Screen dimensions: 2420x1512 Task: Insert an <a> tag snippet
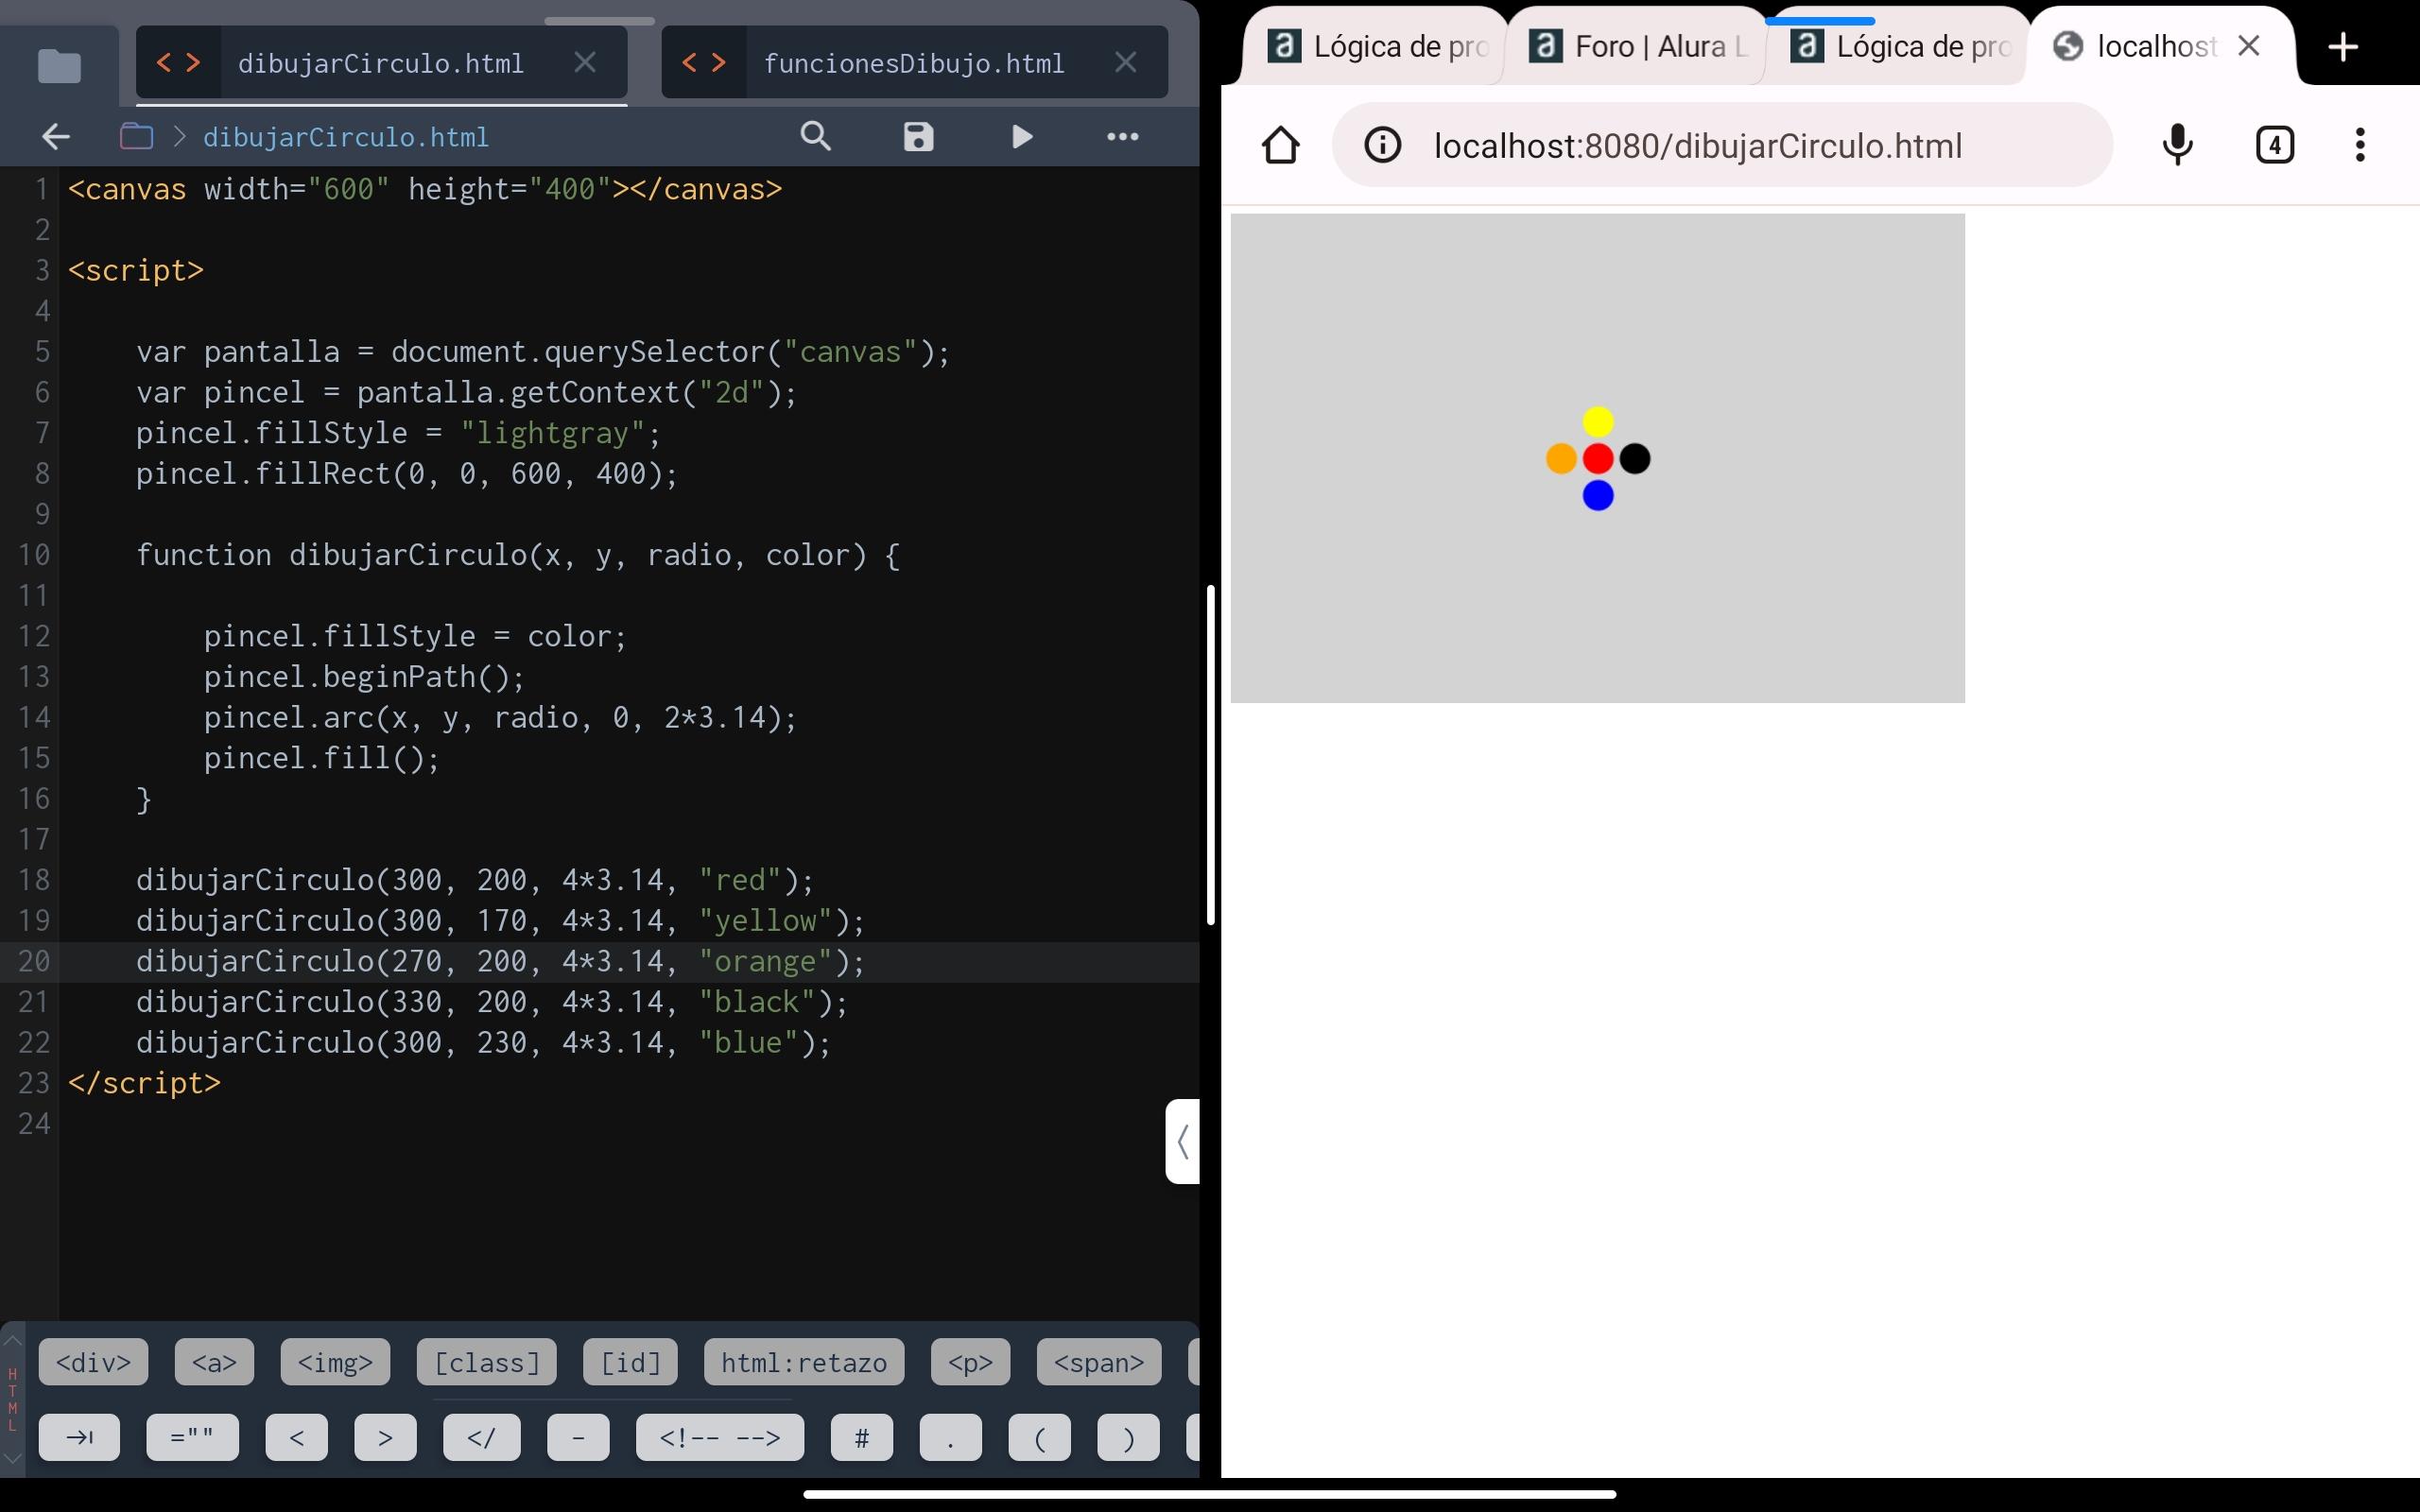214,1362
